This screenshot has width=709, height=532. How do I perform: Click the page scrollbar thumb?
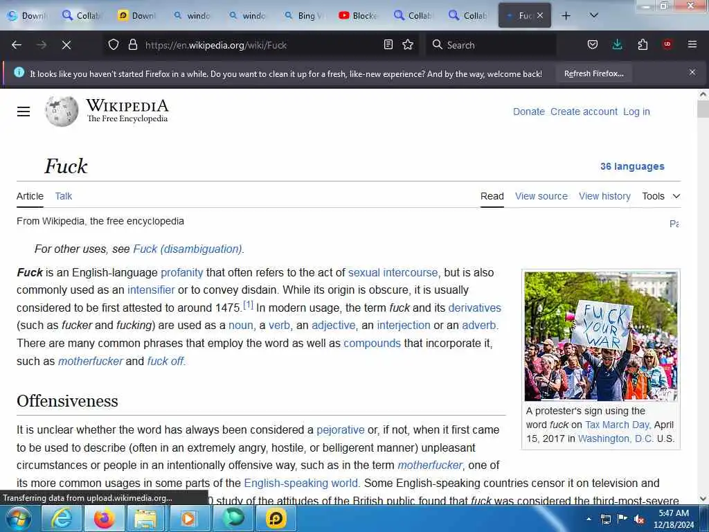[703, 109]
